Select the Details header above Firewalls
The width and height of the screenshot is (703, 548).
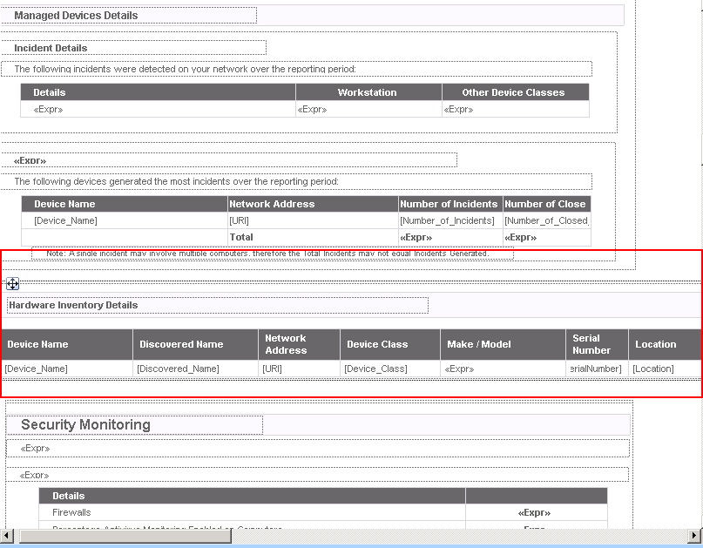pos(252,496)
